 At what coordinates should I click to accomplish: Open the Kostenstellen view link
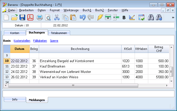click(x=22, y=41)
